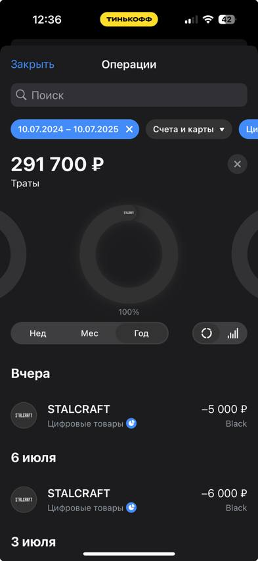Open partially visible blue filter chip
258x561 pixels.
(248, 129)
